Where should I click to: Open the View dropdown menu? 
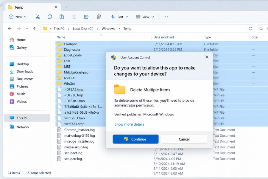click(x=145, y=17)
